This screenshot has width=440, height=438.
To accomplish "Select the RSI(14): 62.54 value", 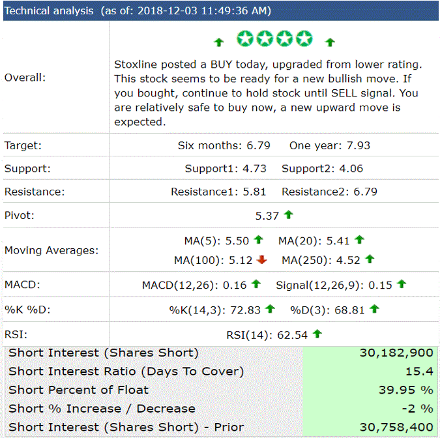I will tap(267, 335).
